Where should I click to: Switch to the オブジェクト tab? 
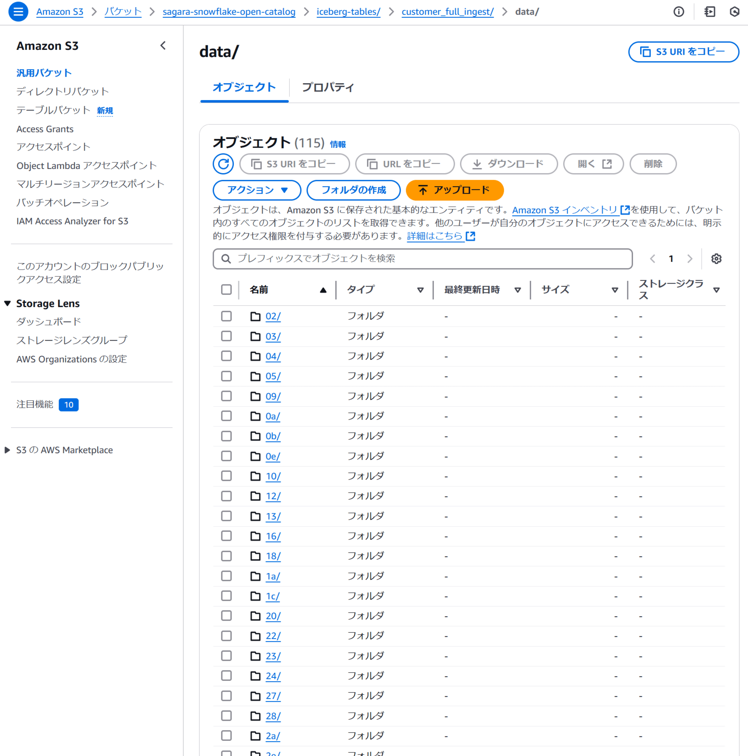click(244, 87)
